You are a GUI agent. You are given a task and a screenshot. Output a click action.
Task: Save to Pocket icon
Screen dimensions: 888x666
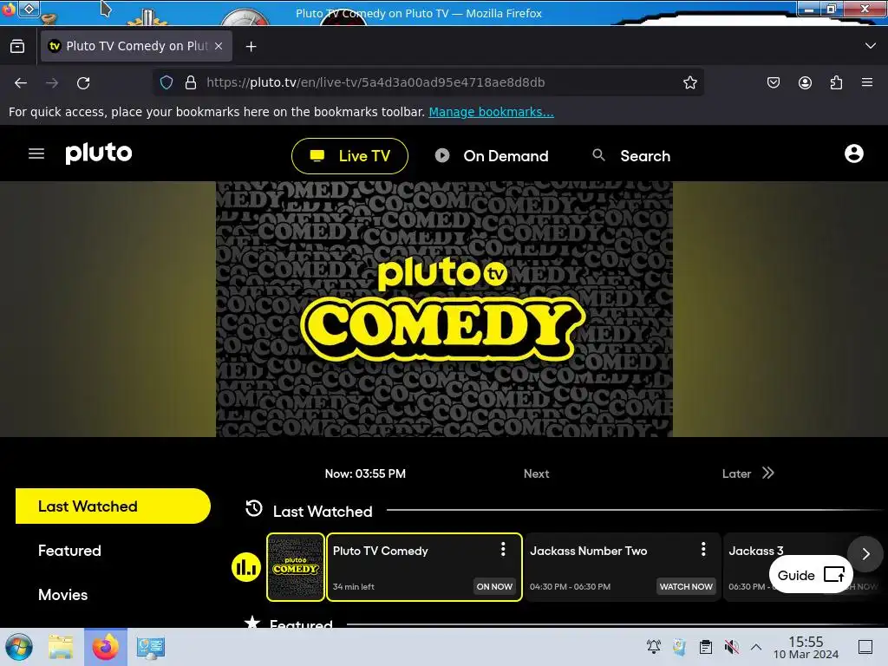(773, 82)
